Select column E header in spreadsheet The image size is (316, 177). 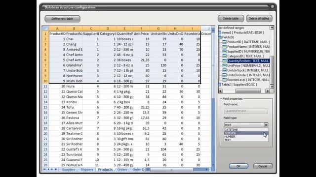pyautogui.click(x=124, y=29)
